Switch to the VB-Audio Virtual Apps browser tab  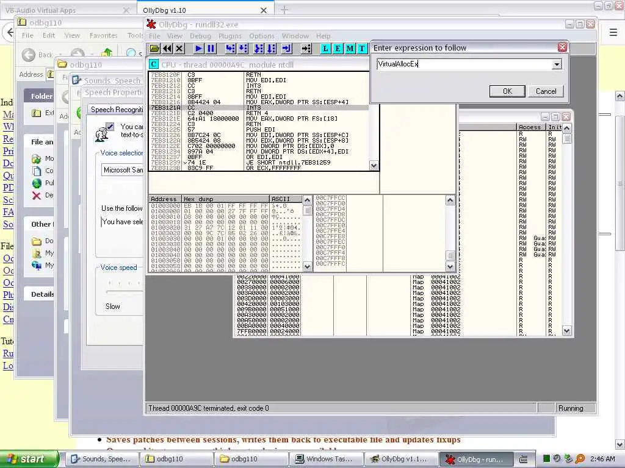pos(68,10)
